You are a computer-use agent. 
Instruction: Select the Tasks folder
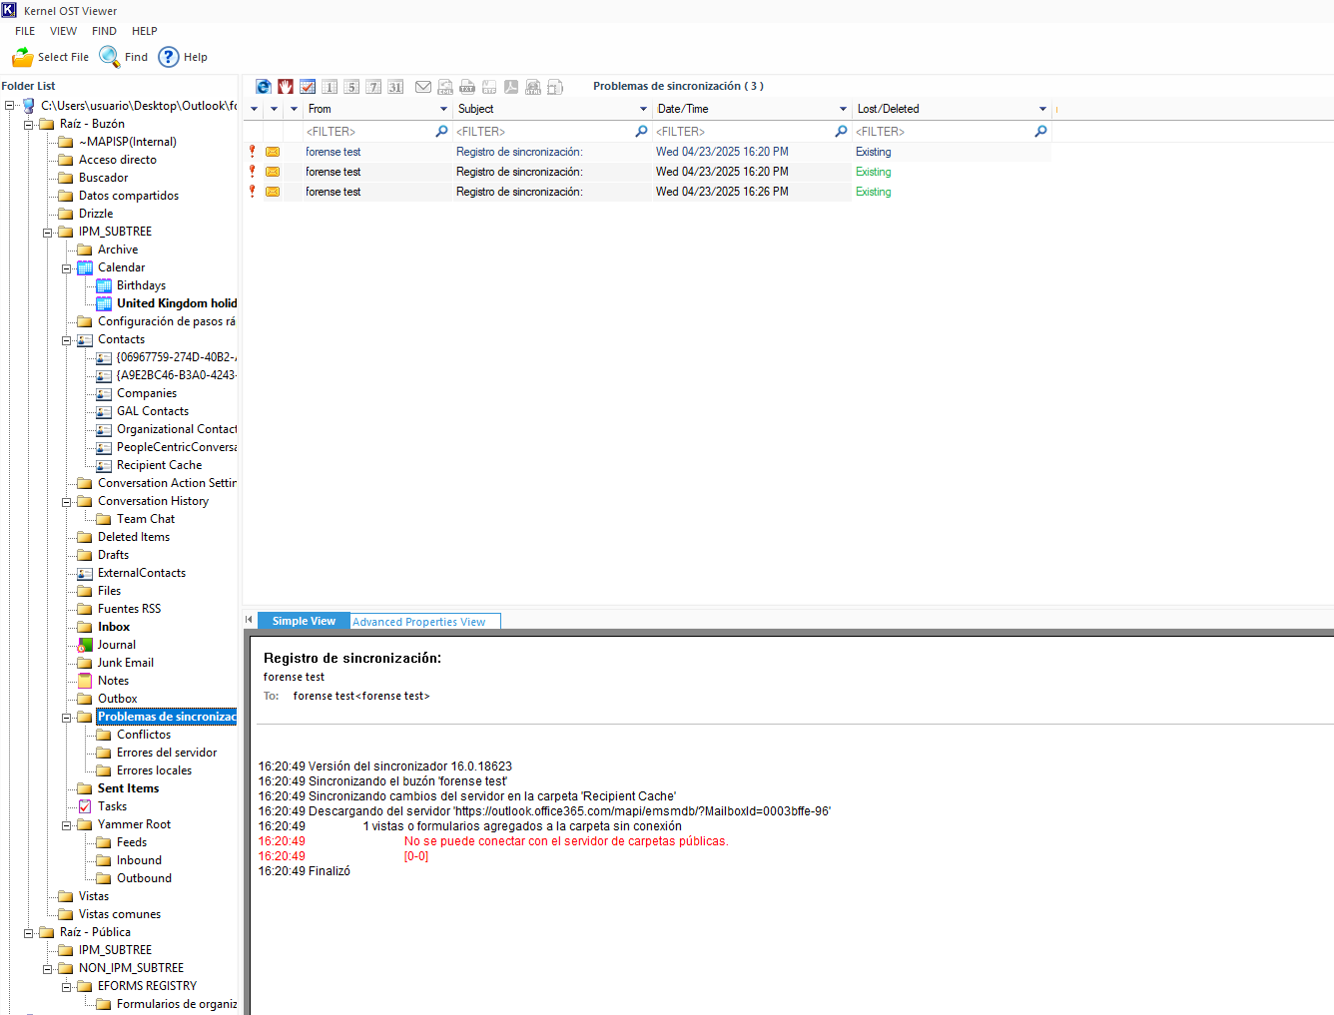click(x=112, y=806)
